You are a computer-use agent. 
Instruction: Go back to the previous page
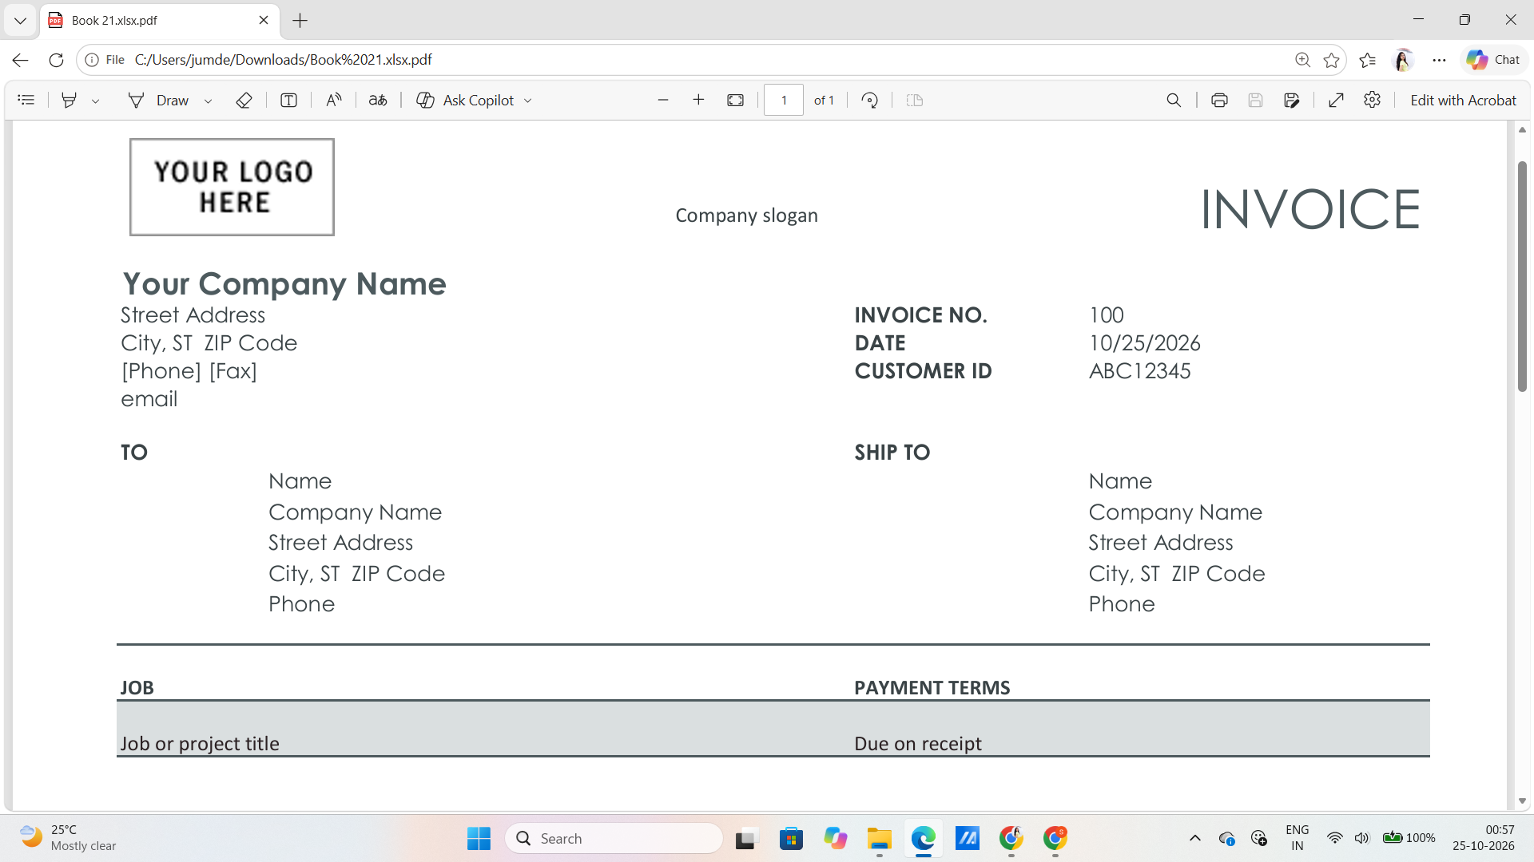21,60
